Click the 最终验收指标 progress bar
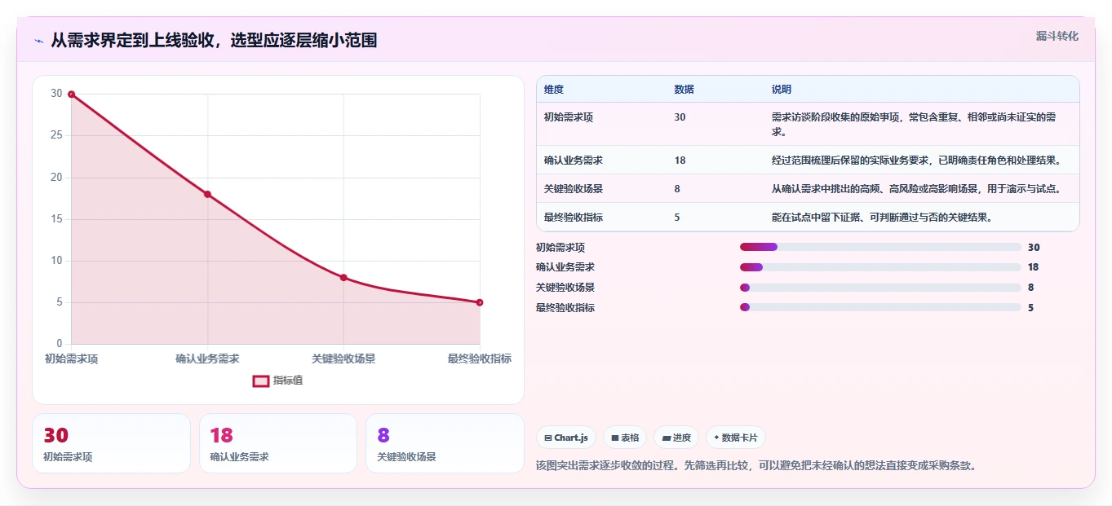 [x=880, y=308]
